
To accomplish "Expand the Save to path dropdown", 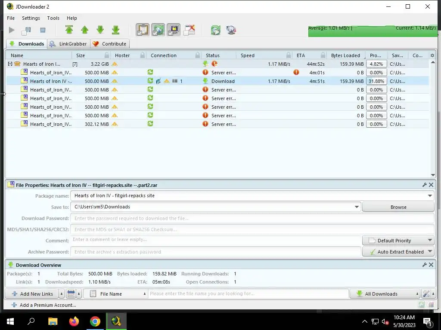I will click(x=357, y=207).
